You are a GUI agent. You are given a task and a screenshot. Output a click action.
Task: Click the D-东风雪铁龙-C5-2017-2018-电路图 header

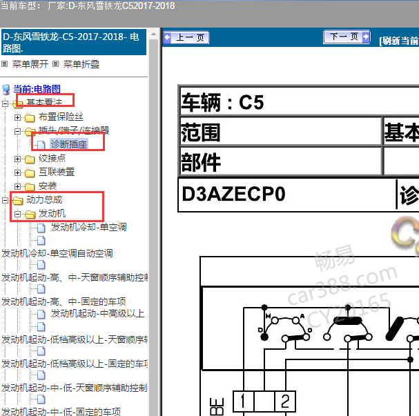coord(74,42)
